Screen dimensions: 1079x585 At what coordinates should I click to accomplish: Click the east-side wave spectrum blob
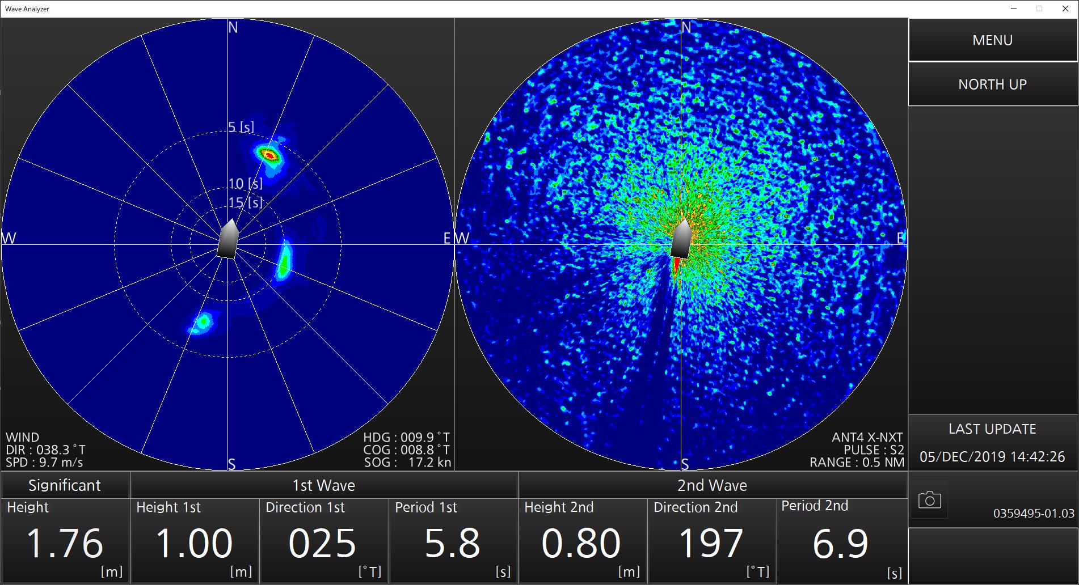[284, 261]
